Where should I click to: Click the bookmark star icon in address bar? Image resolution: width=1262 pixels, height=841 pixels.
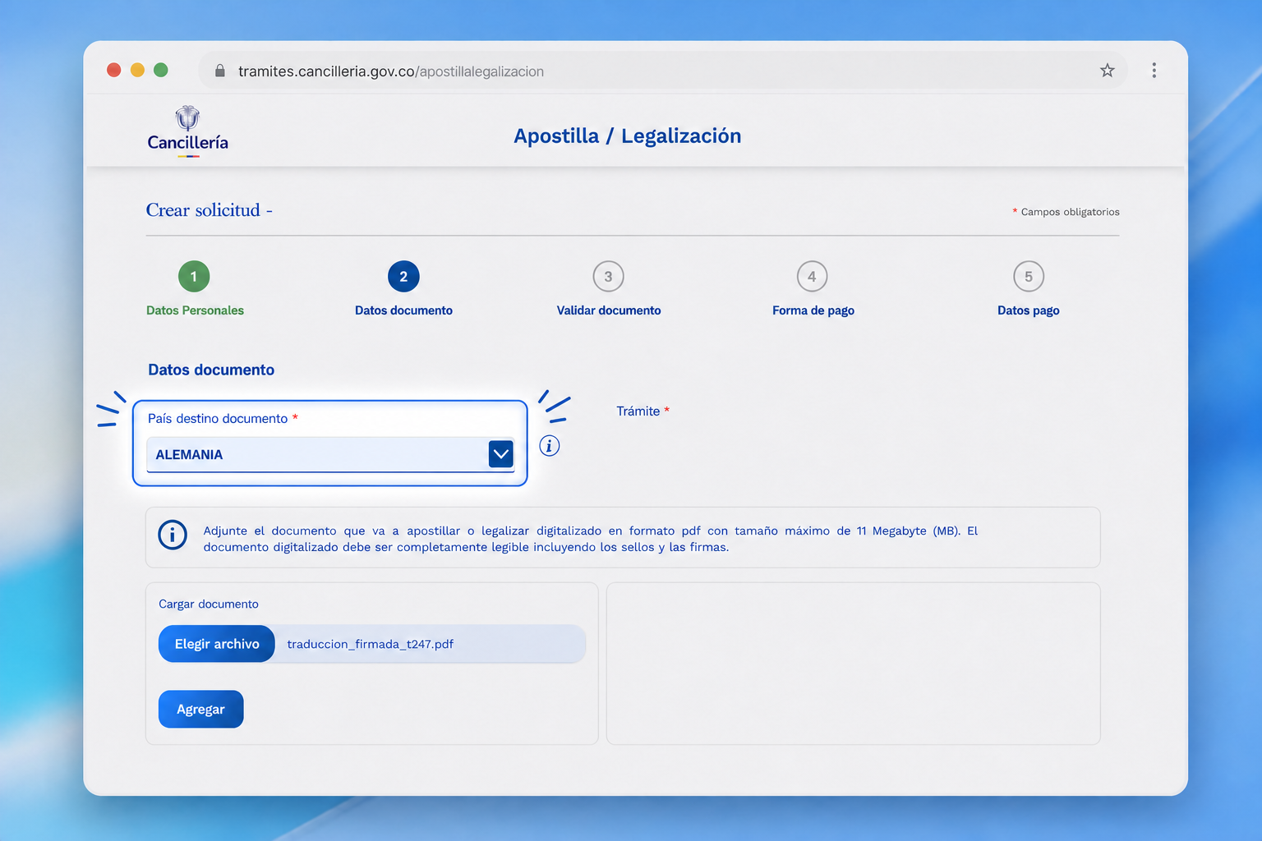coord(1107,71)
